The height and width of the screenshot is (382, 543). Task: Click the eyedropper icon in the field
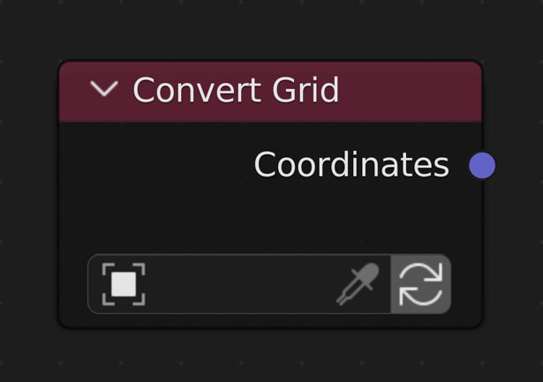point(358,284)
